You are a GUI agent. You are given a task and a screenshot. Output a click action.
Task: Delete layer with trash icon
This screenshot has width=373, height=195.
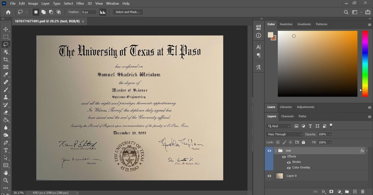coord(363,192)
